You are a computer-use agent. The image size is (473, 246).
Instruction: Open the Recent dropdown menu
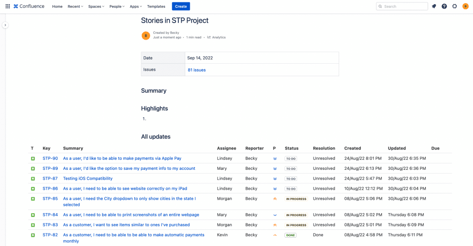[x=75, y=6]
